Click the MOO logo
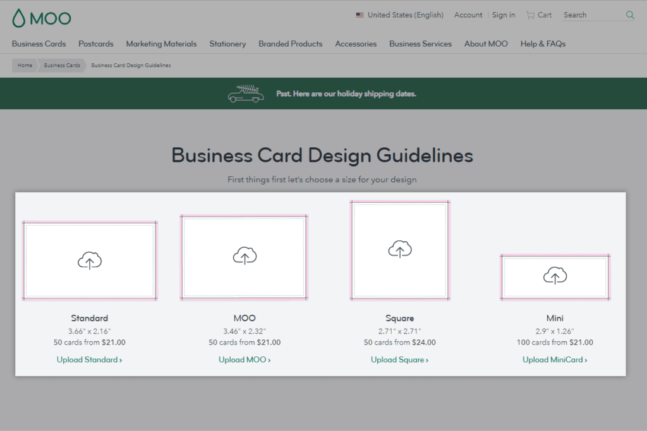 pos(42,18)
